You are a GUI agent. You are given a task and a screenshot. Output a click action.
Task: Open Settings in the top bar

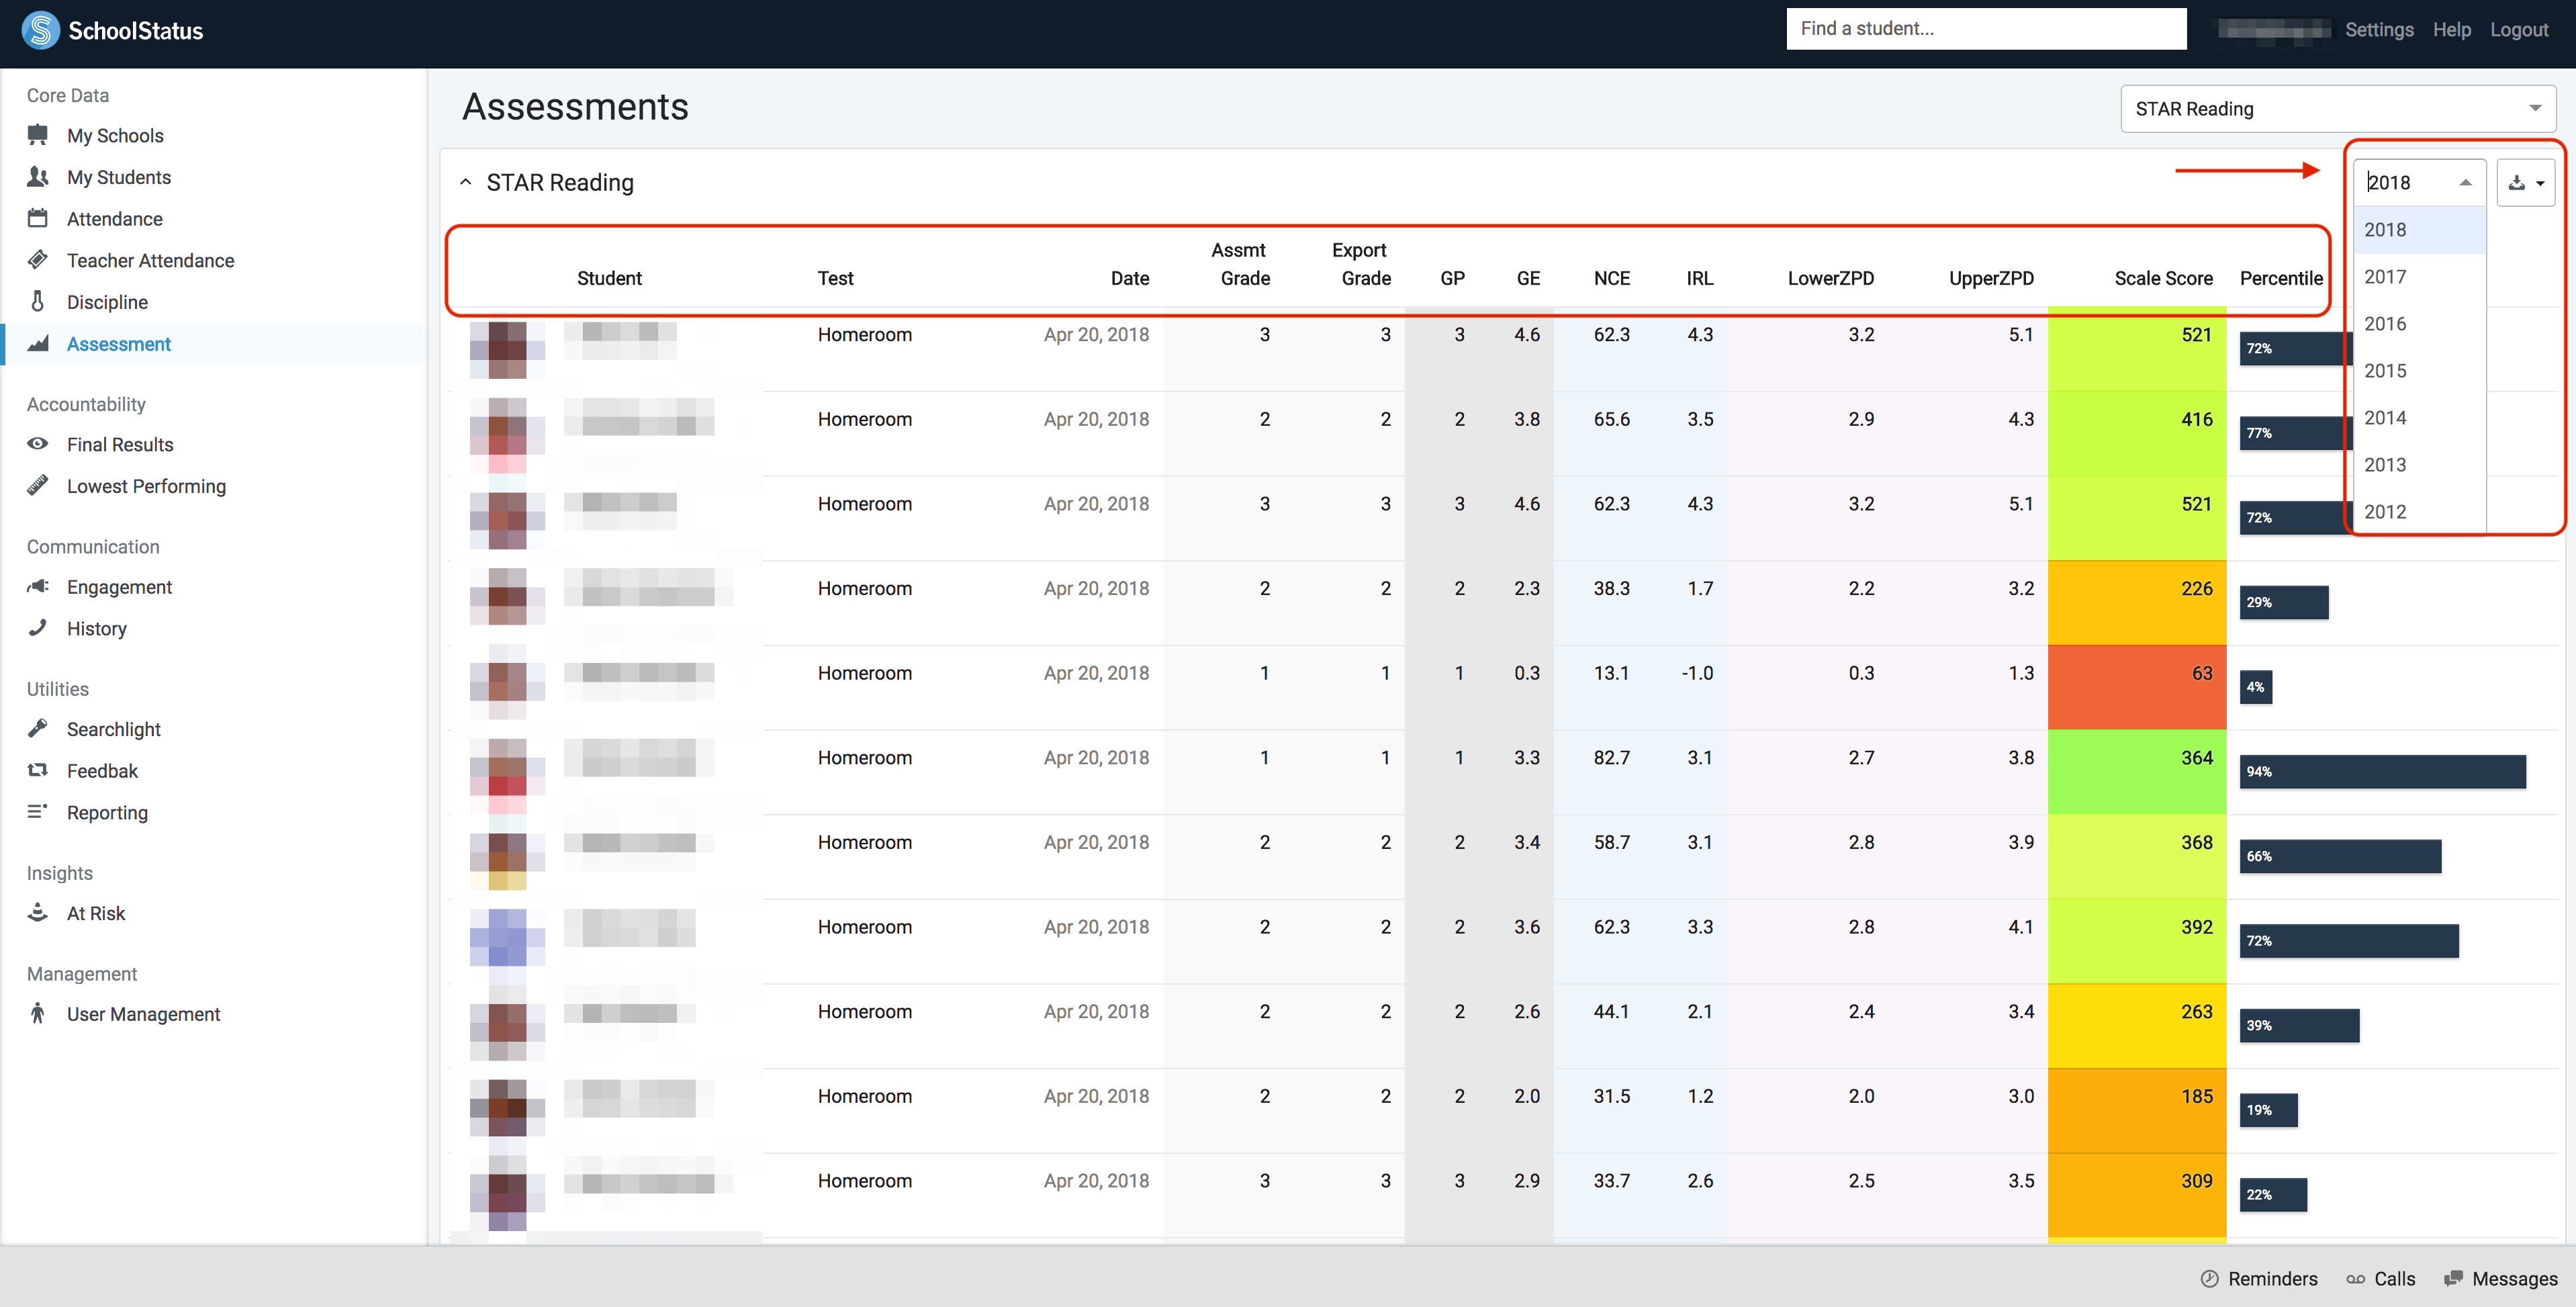2379,29
